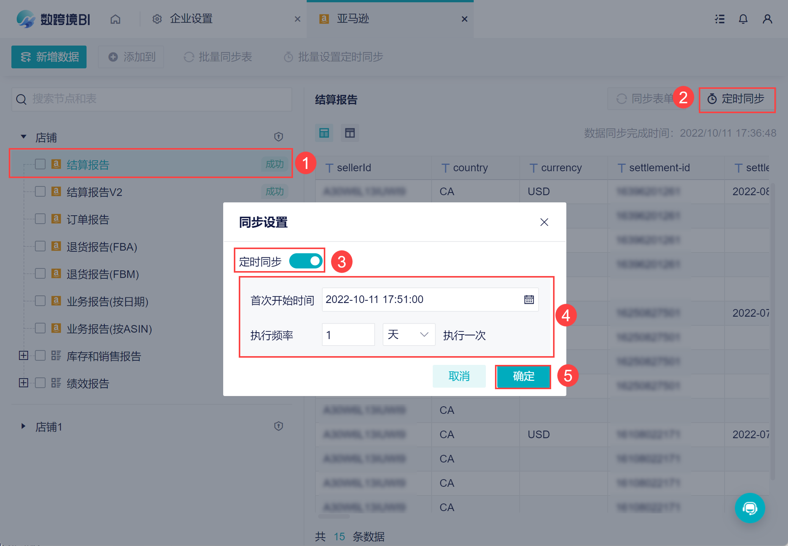Click 取消 to cancel the dialog
The height and width of the screenshot is (546, 788).
[x=459, y=376]
